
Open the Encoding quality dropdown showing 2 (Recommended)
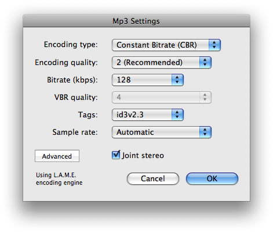point(162,62)
